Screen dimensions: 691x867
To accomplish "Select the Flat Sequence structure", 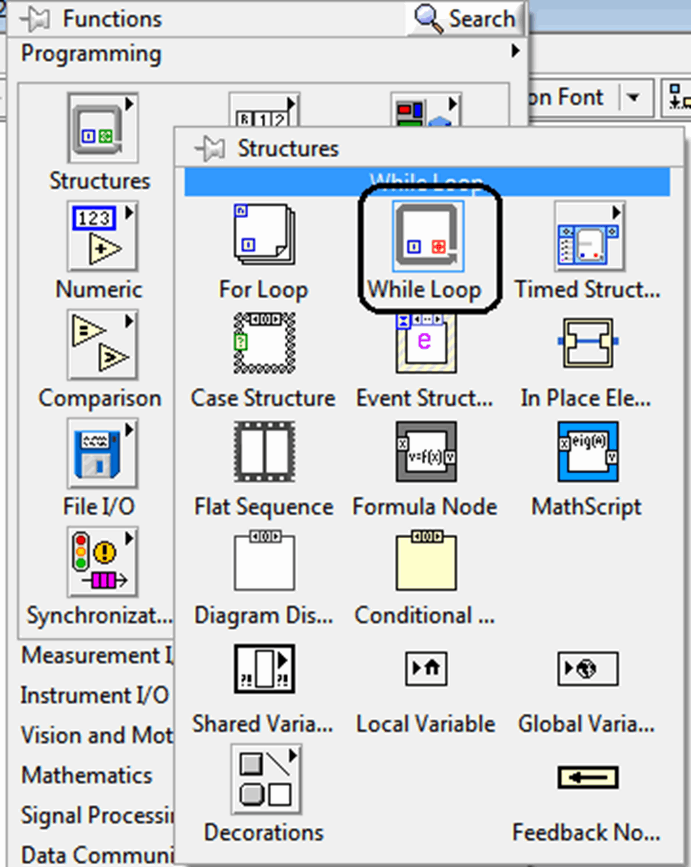I will 263,452.
